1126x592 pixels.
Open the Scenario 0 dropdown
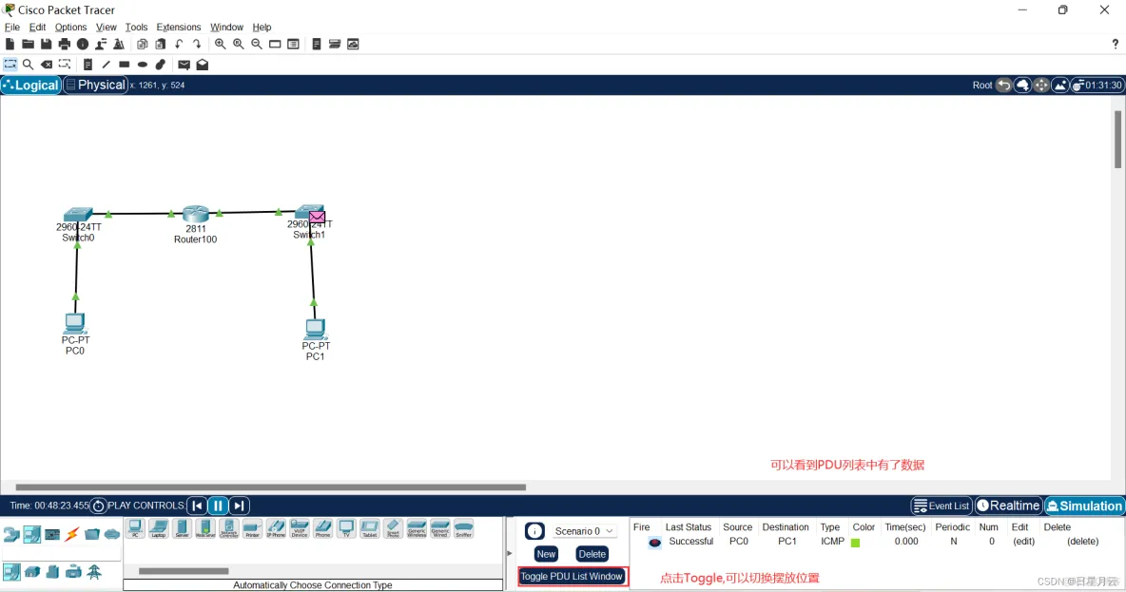[x=584, y=531]
